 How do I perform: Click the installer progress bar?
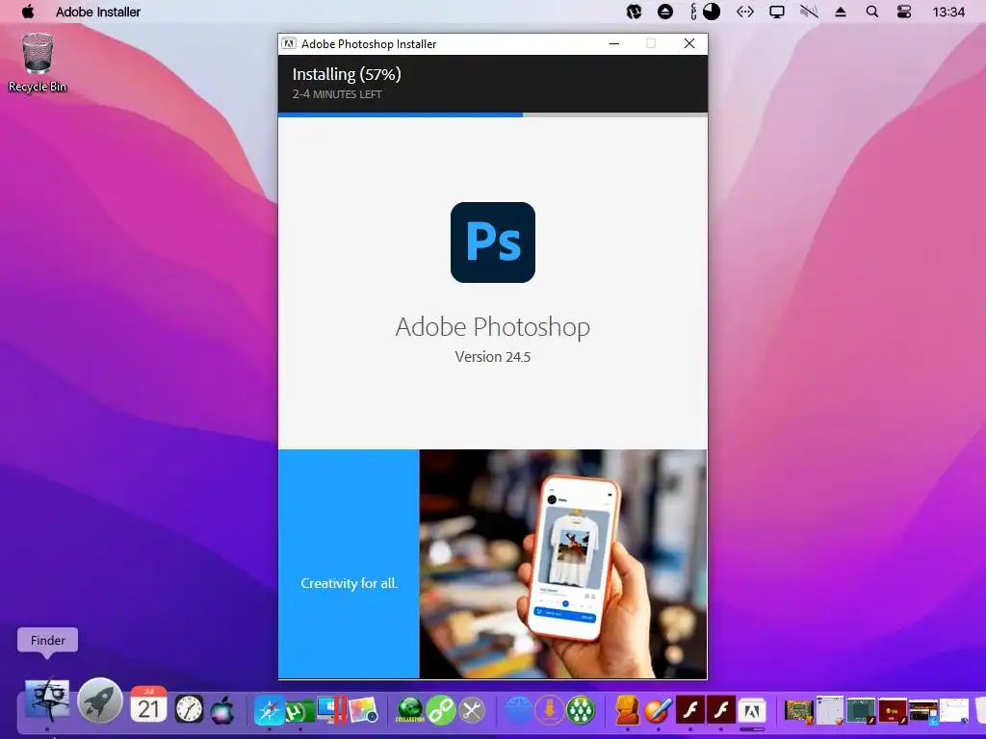(493, 115)
